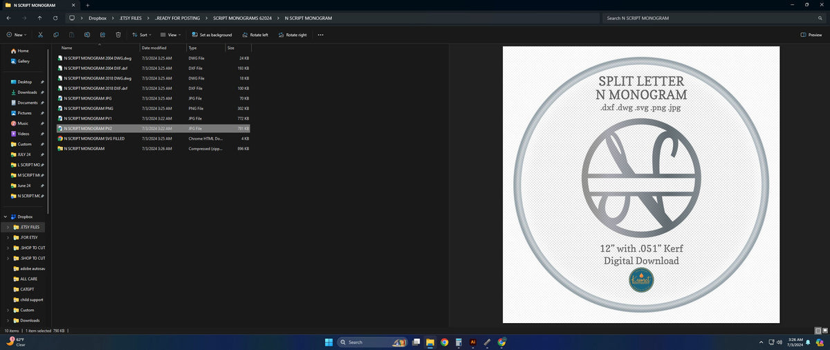The image size is (830, 350).
Task: Expand the .FOR ETSY folder tree node
Action: (8, 237)
